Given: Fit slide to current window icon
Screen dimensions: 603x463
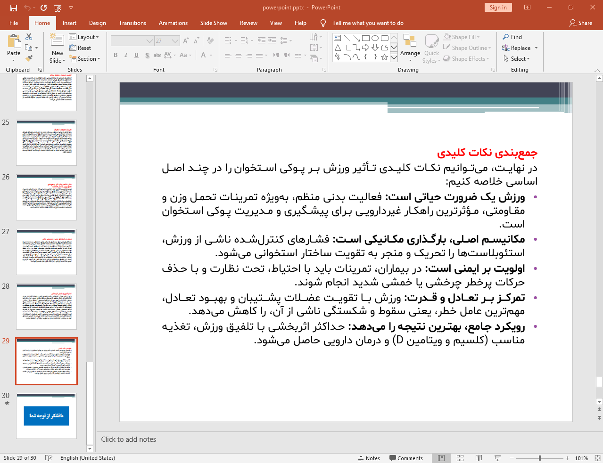Looking at the screenshot, I should [x=597, y=458].
